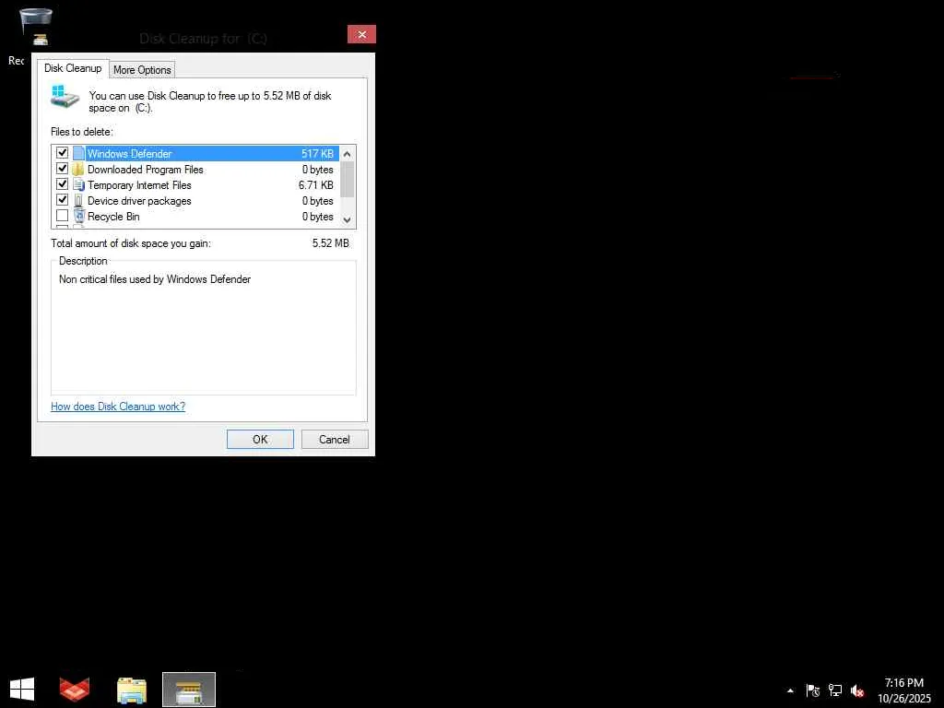Screen dimensions: 944x708
Task: Click the file list scrollbar thumb
Action: (347, 180)
